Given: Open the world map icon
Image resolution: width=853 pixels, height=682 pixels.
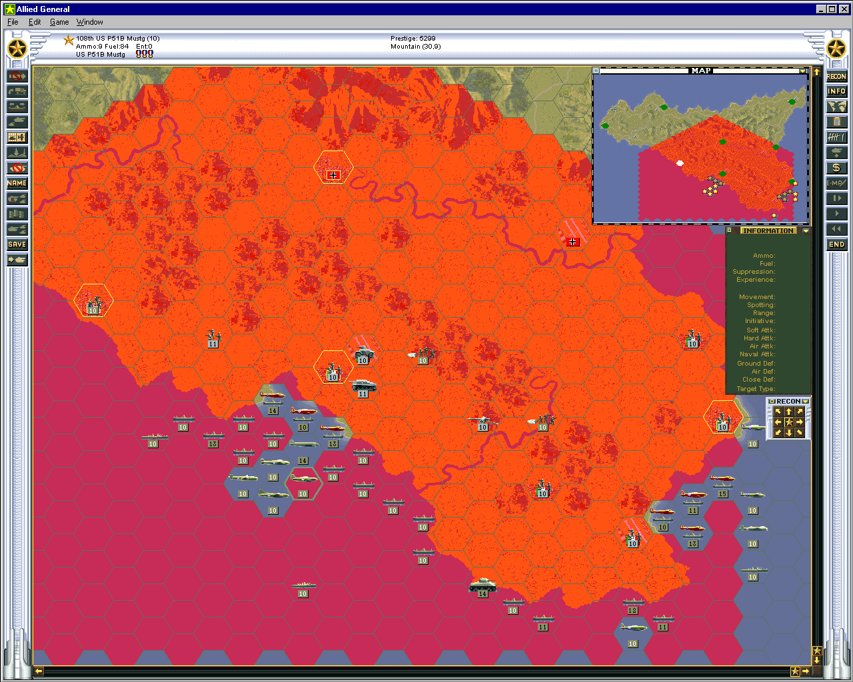Looking at the screenshot, I should click(x=836, y=107).
